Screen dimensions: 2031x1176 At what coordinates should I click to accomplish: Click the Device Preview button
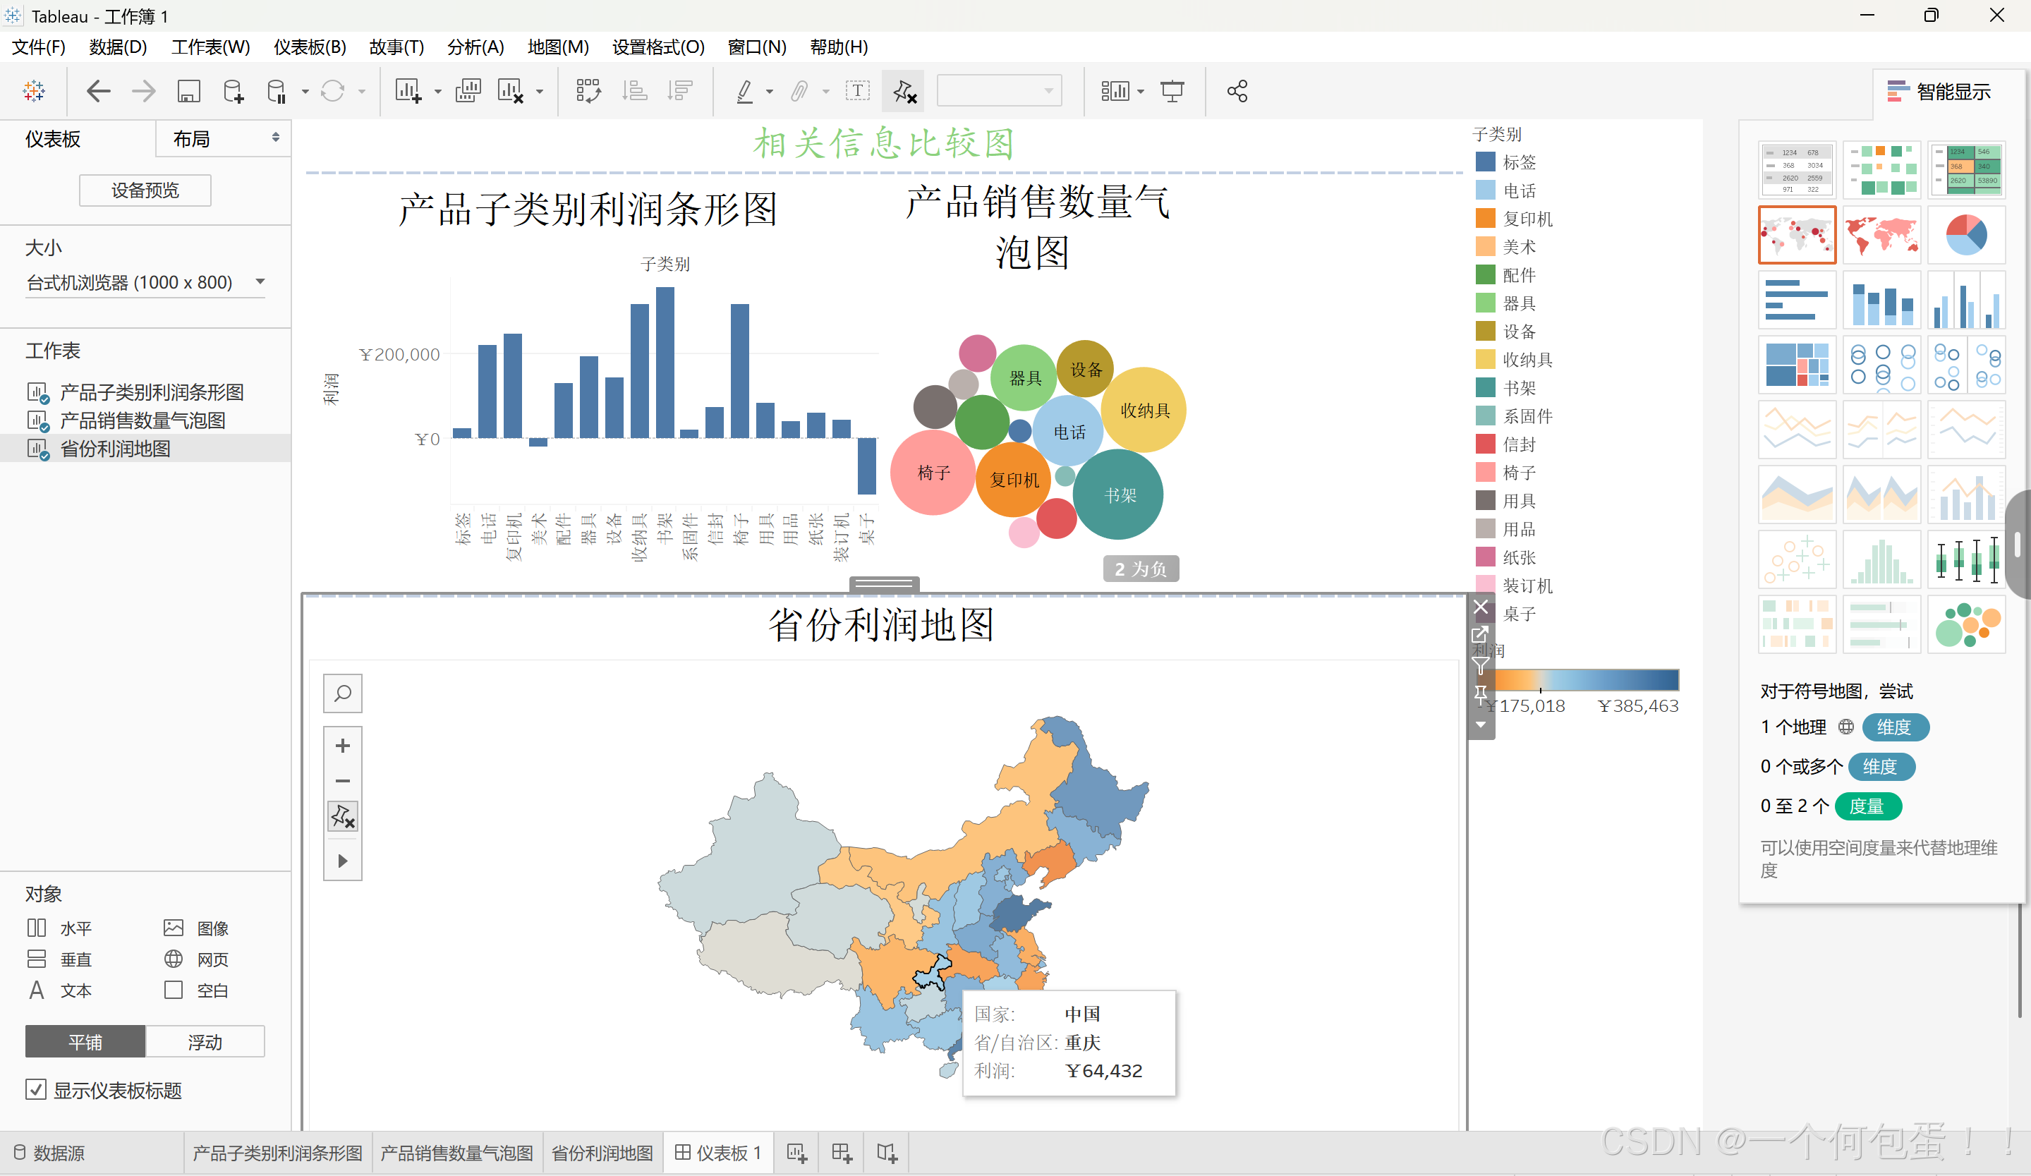(145, 190)
